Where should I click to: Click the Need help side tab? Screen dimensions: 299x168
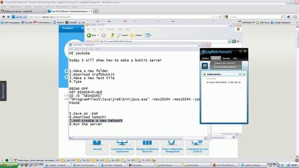coord(3,91)
